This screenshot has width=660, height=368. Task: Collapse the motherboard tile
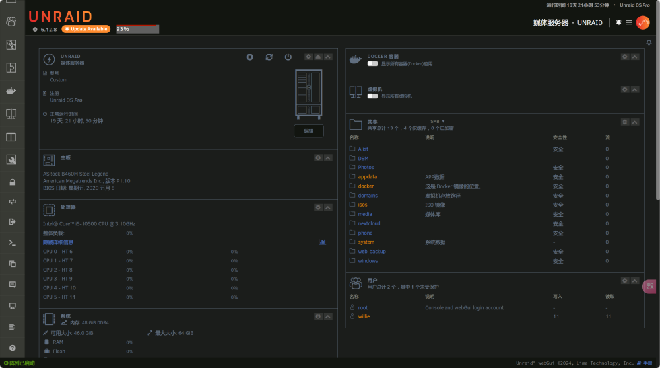click(x=328, y=158)
